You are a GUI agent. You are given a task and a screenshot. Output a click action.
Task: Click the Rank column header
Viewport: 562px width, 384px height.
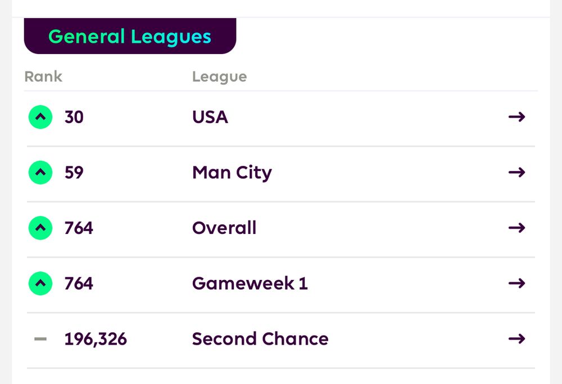[43, 76]
